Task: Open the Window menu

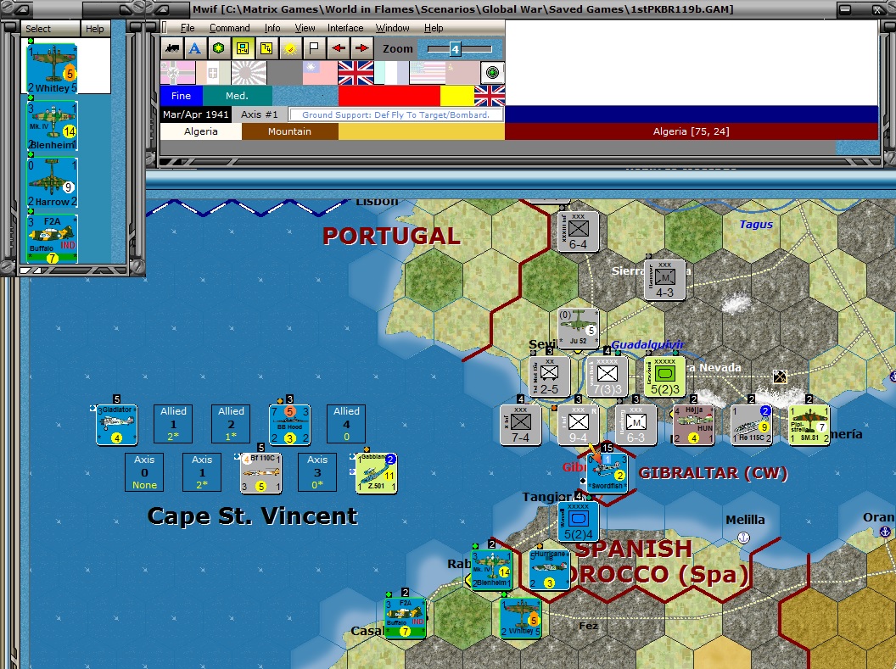Action: tap(392, 28)
